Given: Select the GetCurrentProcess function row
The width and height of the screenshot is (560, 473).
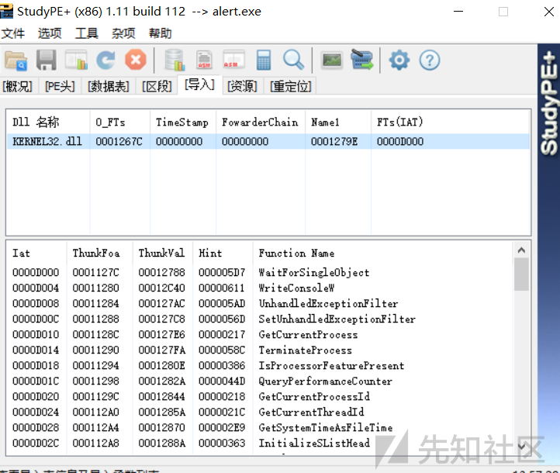Looking at the screenshot, I should tap(260, 334).
